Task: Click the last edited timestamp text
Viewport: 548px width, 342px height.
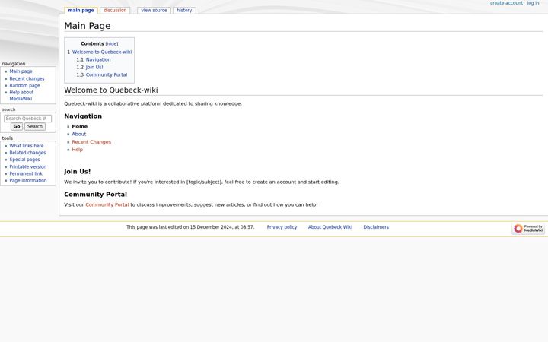Action: [x=190, y=227]
